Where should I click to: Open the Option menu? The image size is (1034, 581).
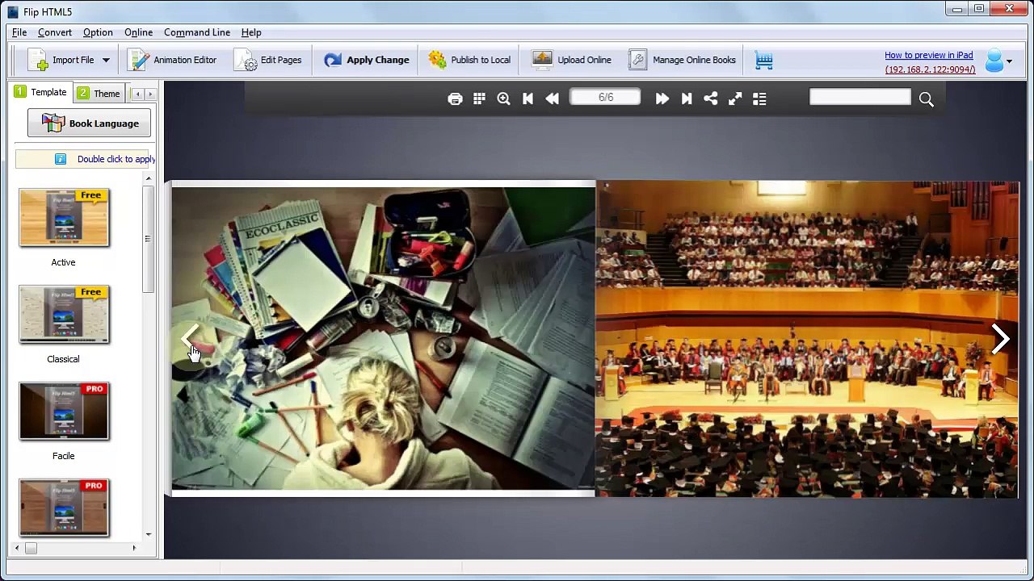(98, 32)
